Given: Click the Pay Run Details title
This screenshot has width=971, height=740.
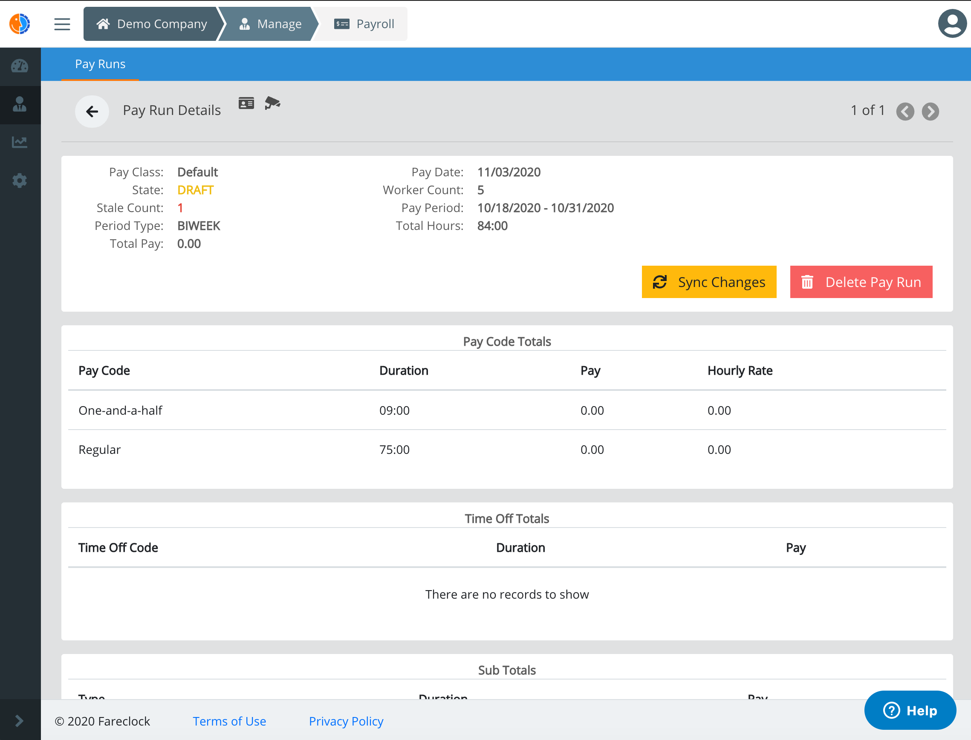Looking at the screenshot, I should tap(171, 110).
